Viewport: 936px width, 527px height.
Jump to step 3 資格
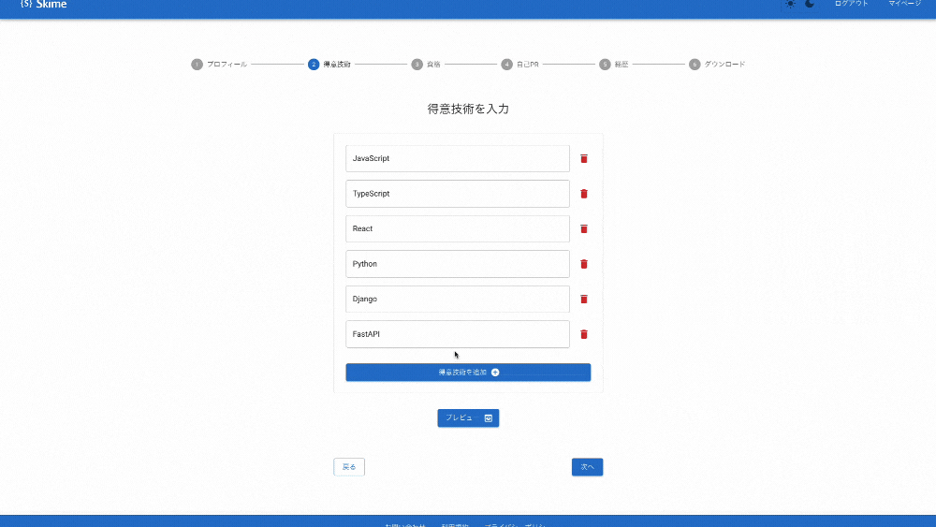[426, 65]
